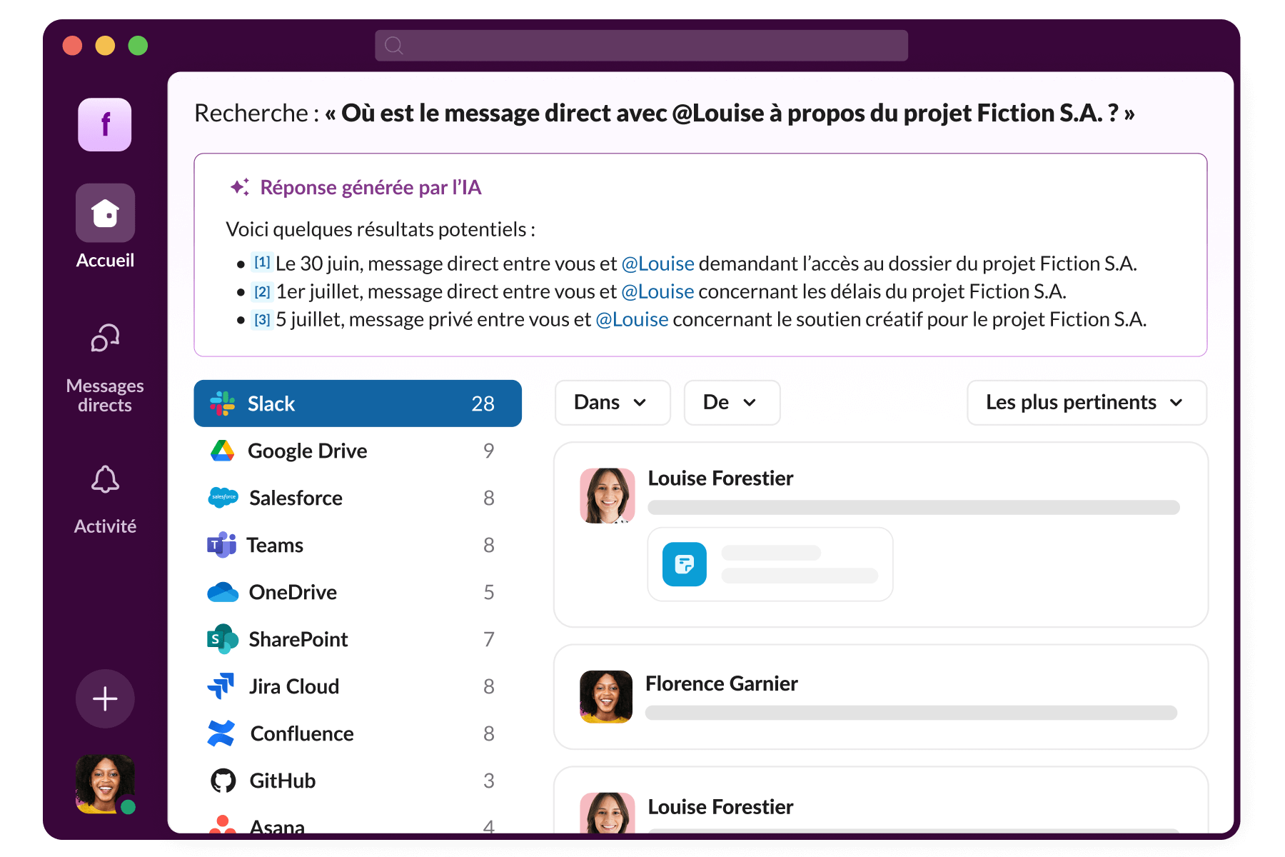The height and width of the screenshot is (857, 1285).
Task: Click the OneDrive cloud icon
Action: 223,592
